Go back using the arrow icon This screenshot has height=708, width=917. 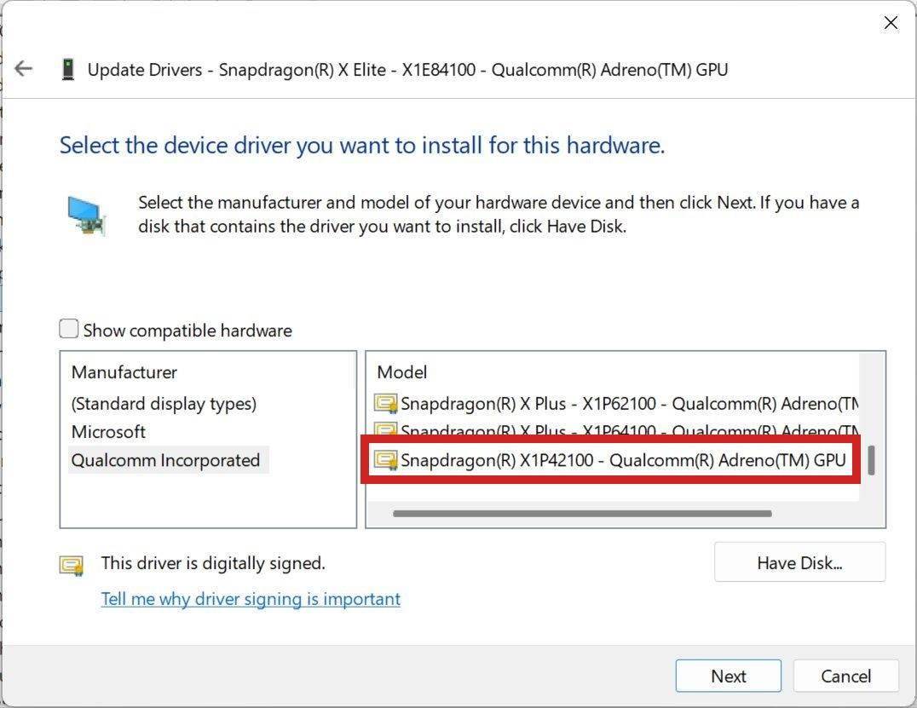tap(23, 68)
